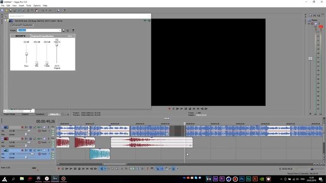Delete the plug-in preset

tap(68, 30)
